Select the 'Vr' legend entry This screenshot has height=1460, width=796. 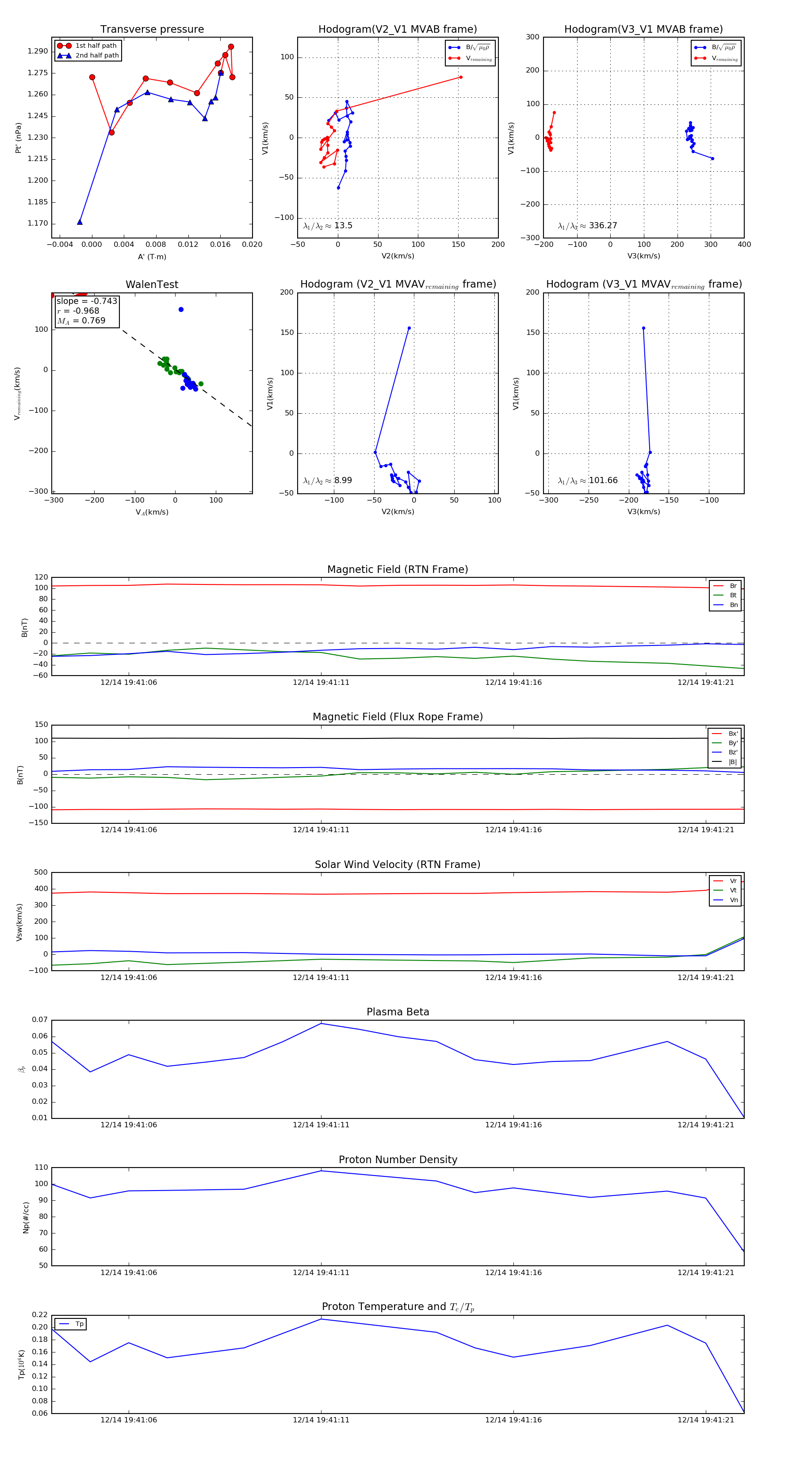tap(725, 881)
